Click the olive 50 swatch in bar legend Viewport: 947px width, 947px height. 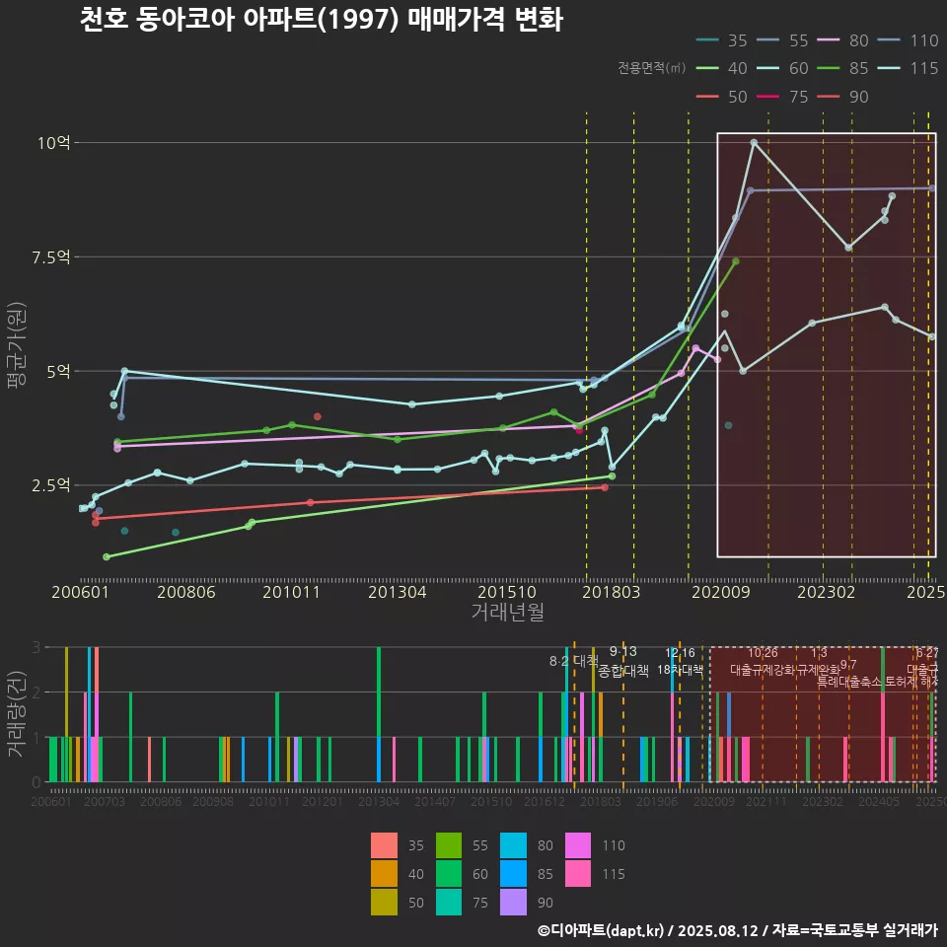pyautogui.click(x=384, y=902)
